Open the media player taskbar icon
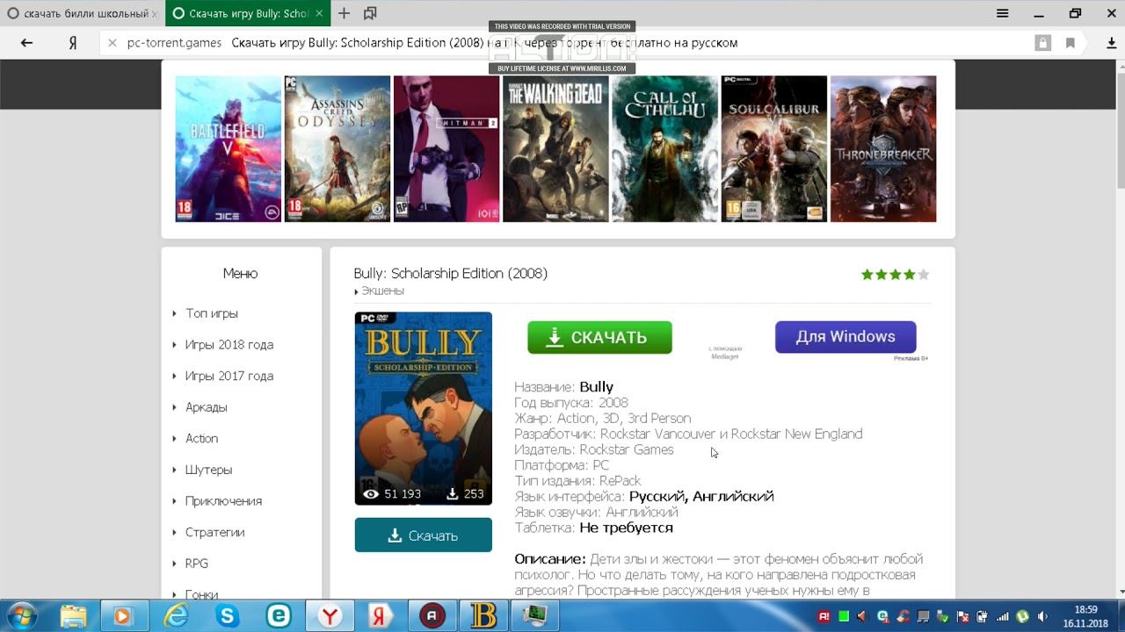Image resolution: width=1125 pixels, height=632 pixels. [123, 616]
